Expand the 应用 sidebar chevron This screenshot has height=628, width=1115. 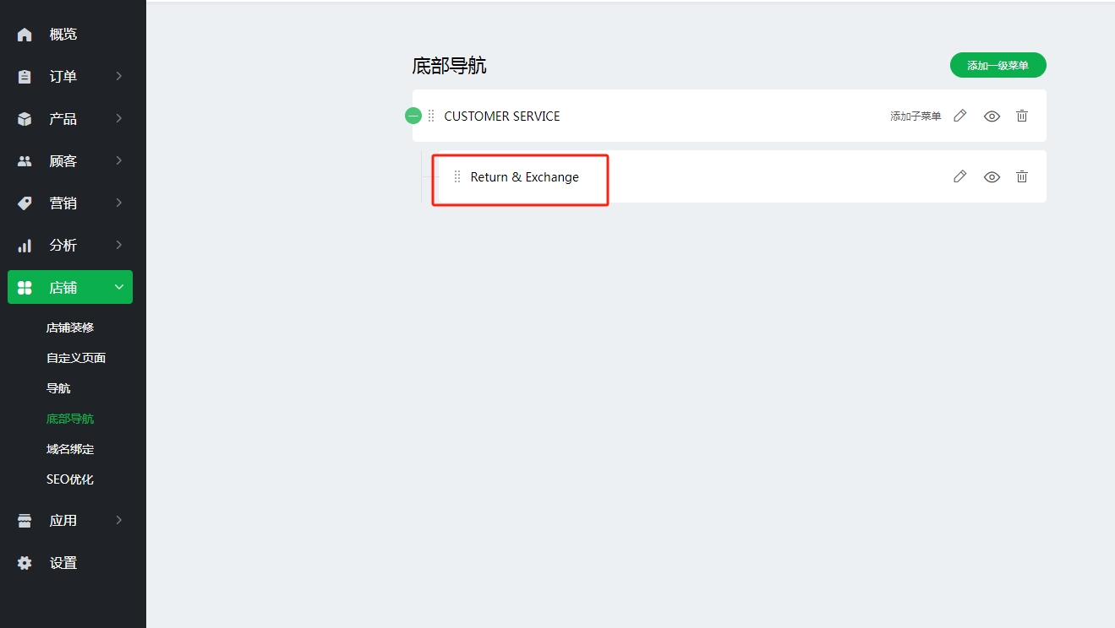(x=119, y=520)
